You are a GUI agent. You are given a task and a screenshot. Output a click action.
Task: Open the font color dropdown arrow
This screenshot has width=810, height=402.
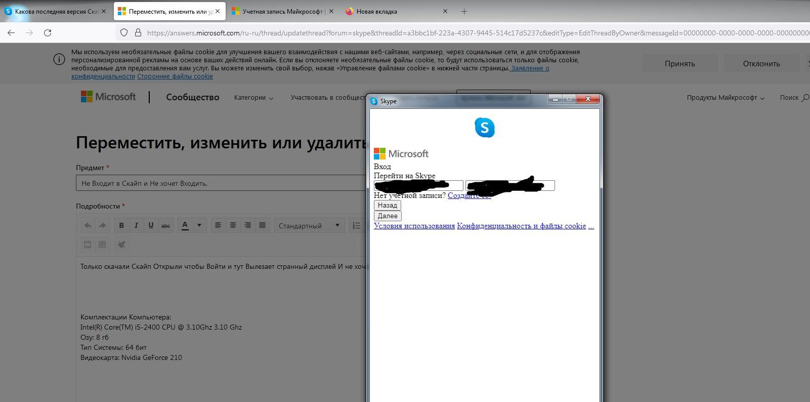click(199, 225)
